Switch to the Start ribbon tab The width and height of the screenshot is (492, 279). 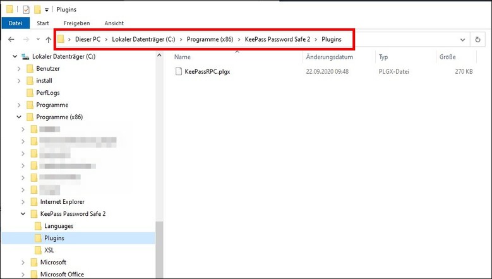43,23
